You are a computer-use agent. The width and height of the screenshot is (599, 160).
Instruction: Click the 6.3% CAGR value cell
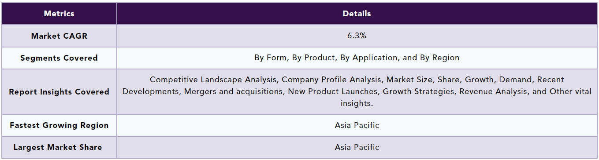click(x=357, y=36)
